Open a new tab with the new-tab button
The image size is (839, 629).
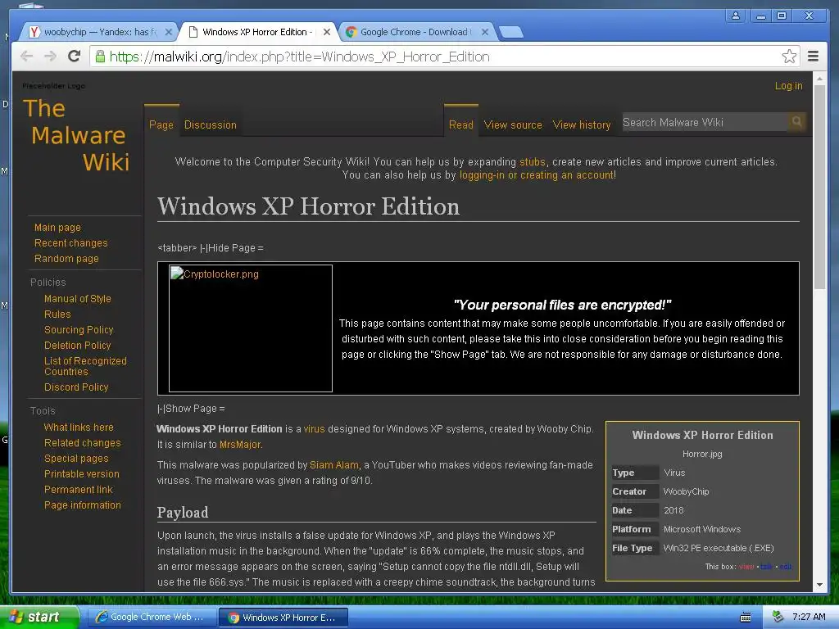pyautogui.click(x=511, y=32)
